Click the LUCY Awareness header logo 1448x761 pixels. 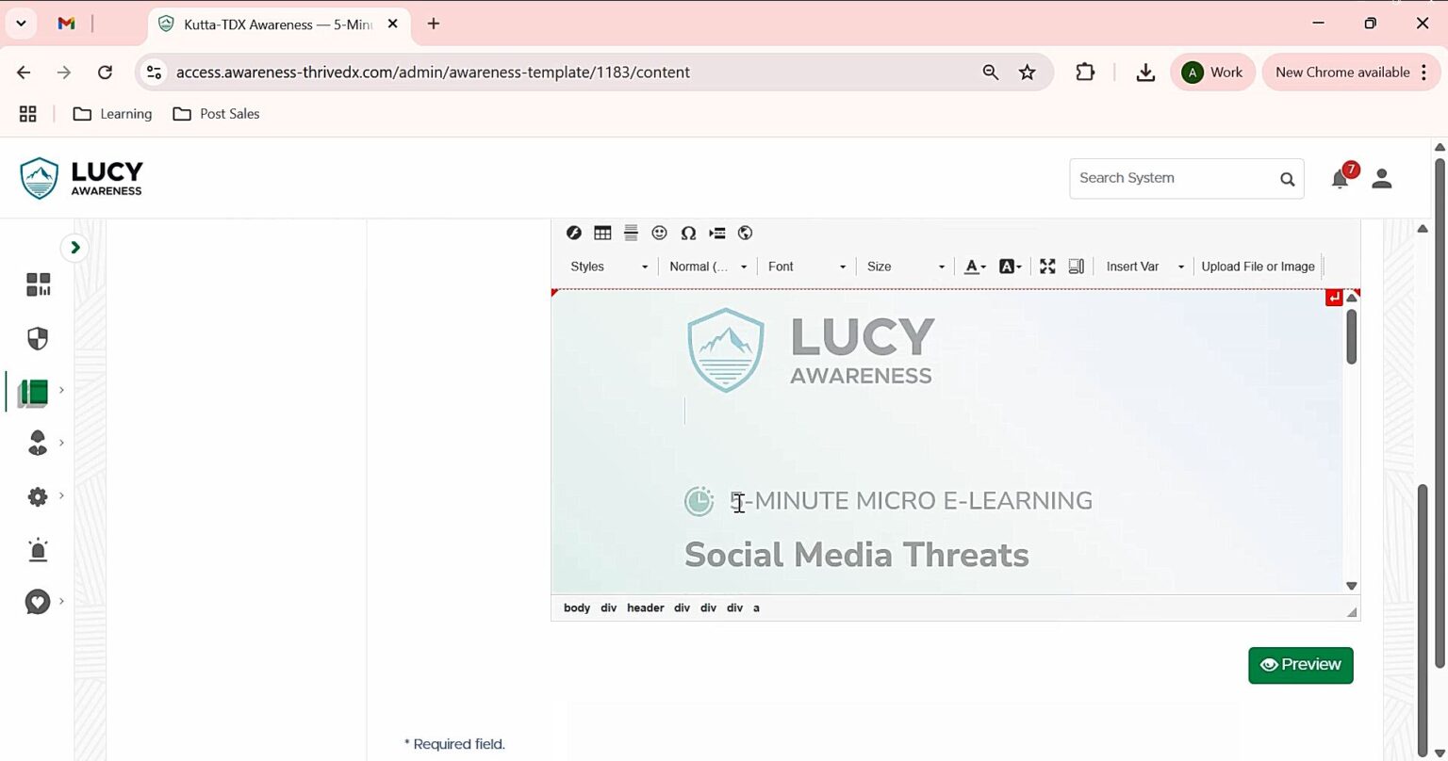[x=82, y=178]
